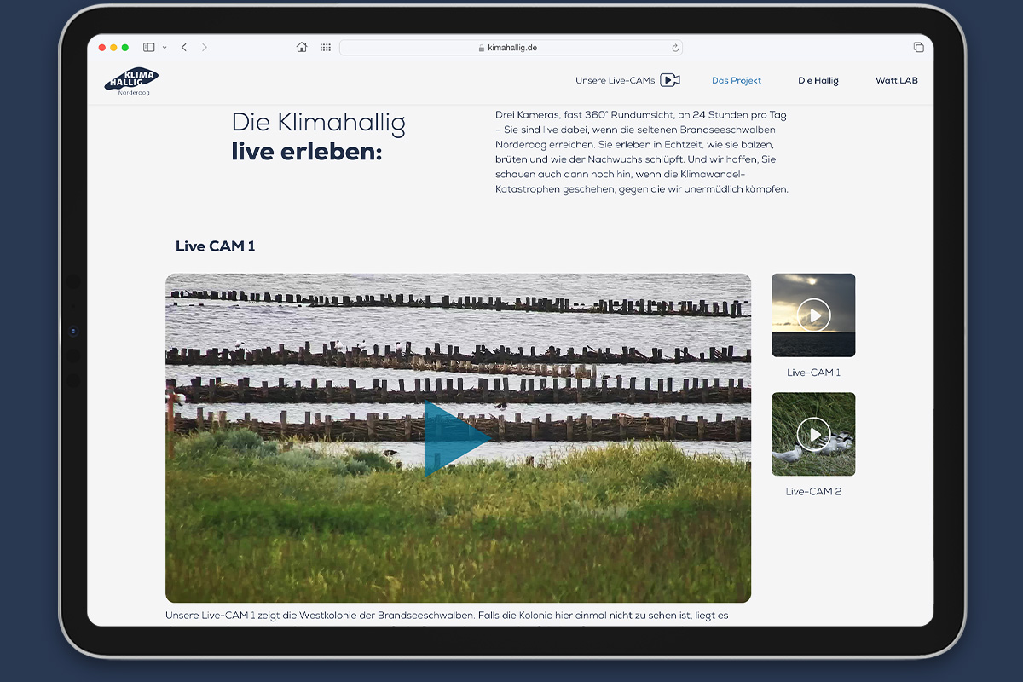The width and height of the screenshot is (1023, 682).
Task: Click the browser forward arrow
Action: click(x=205, y=48)
